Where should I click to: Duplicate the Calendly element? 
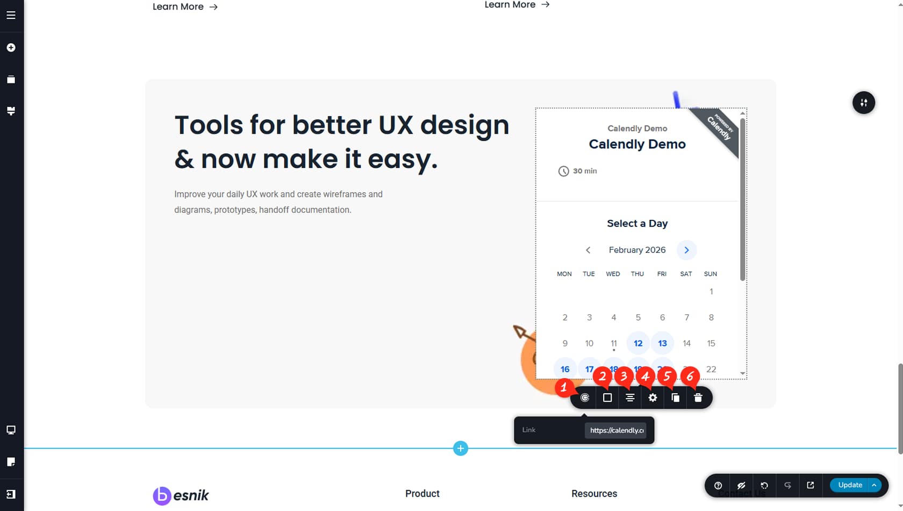675,398
